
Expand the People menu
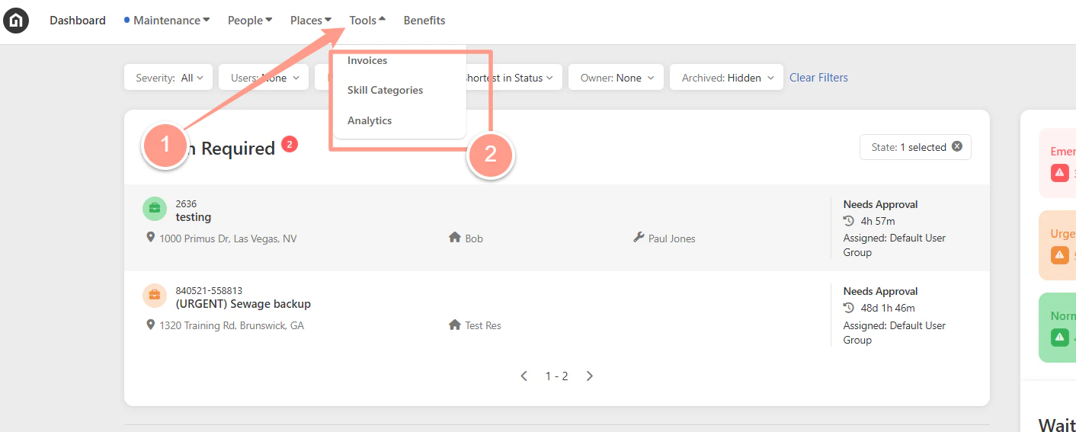click(x=250, y=21)
